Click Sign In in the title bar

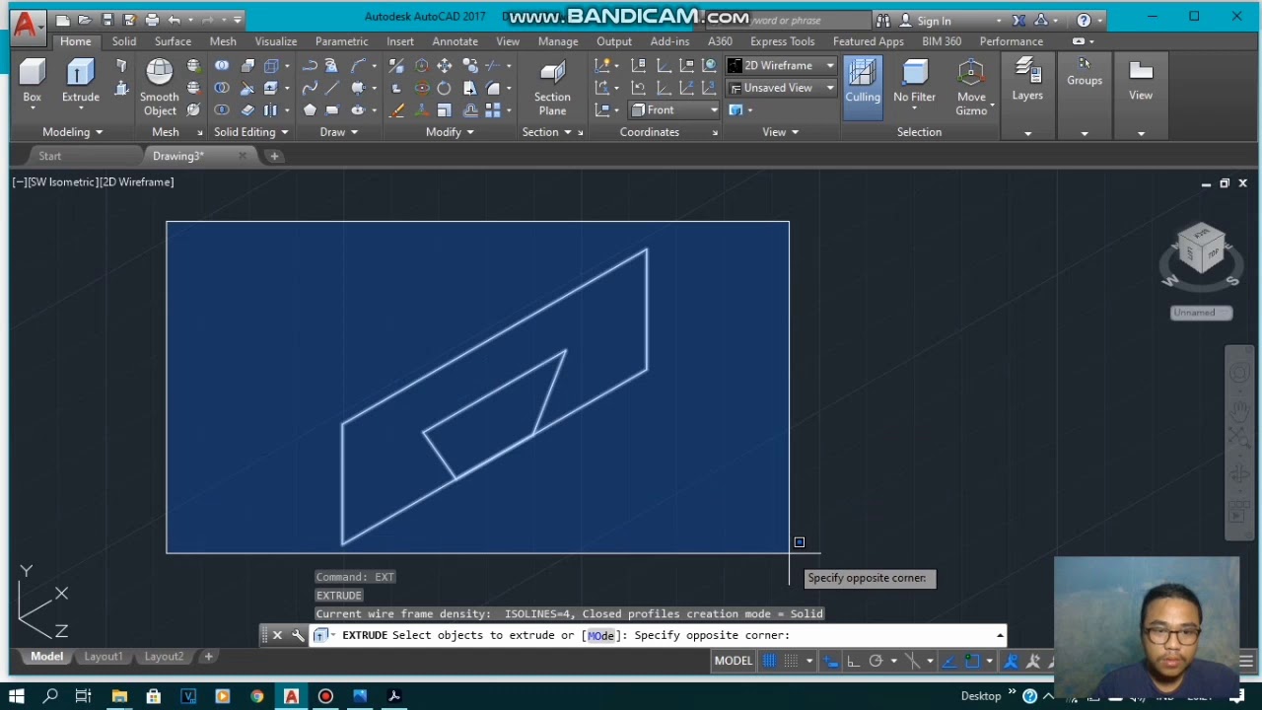(934, 21)
